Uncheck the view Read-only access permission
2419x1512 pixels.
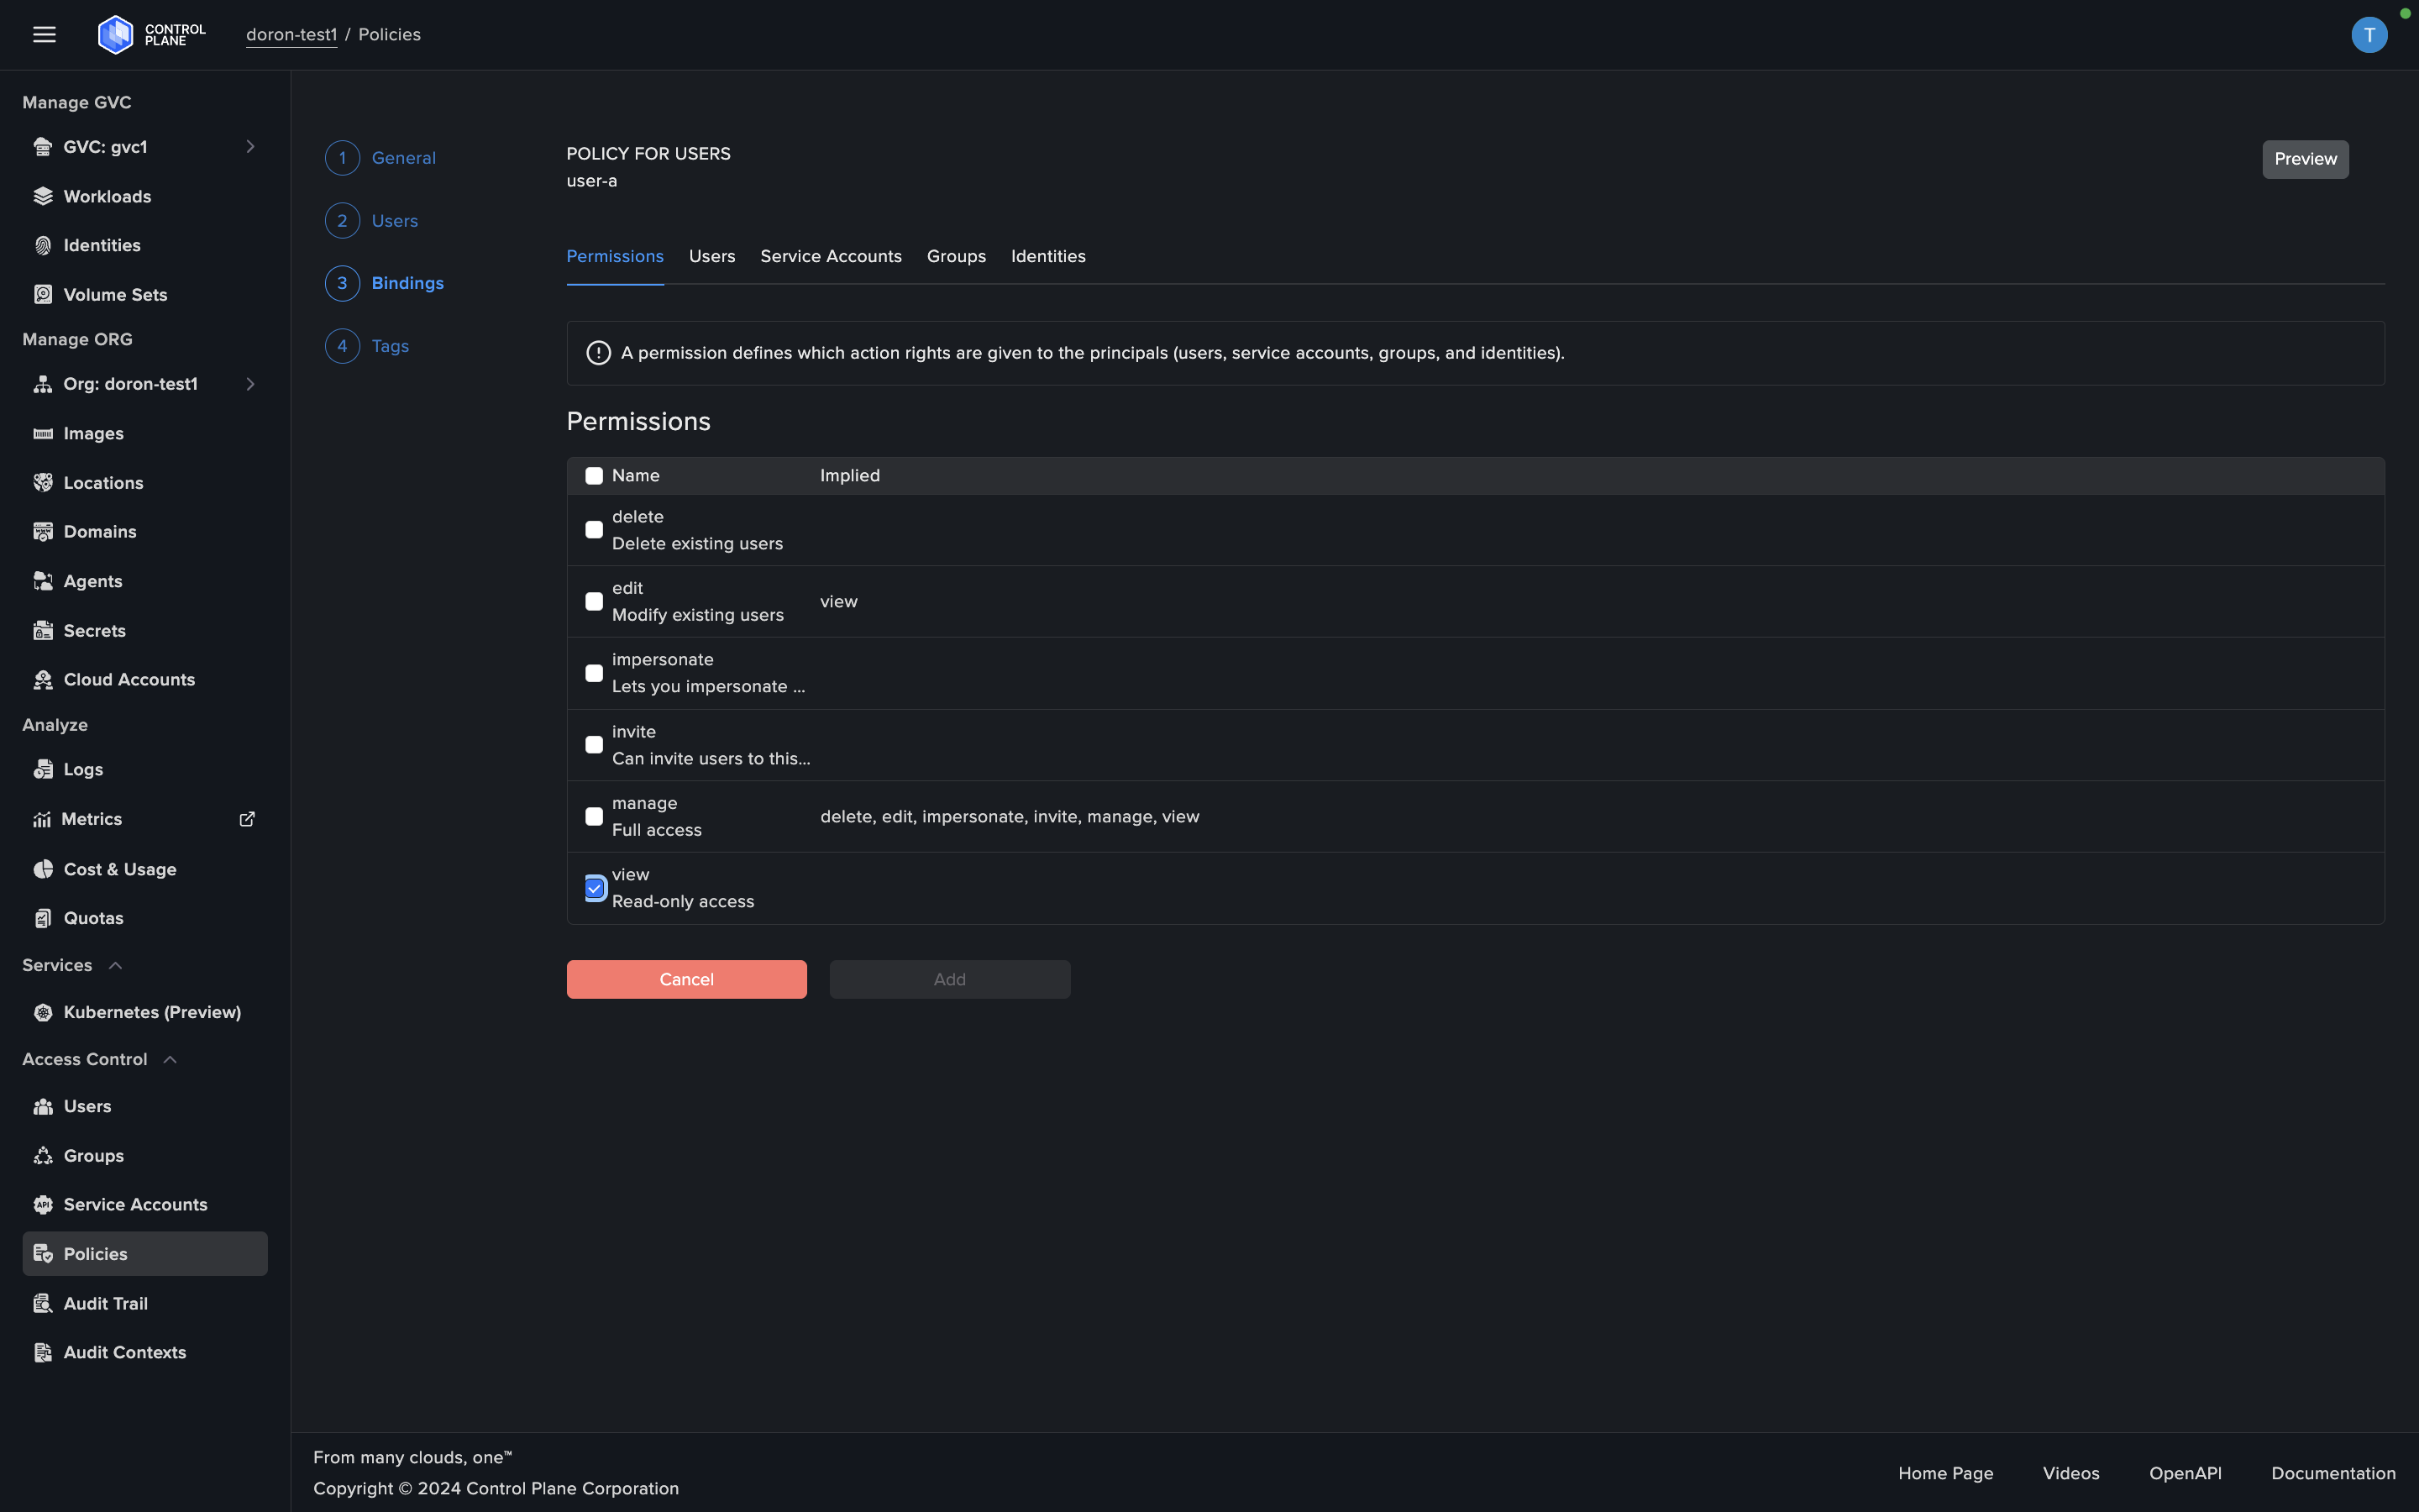pyautogui.click(x=595, y=887)
